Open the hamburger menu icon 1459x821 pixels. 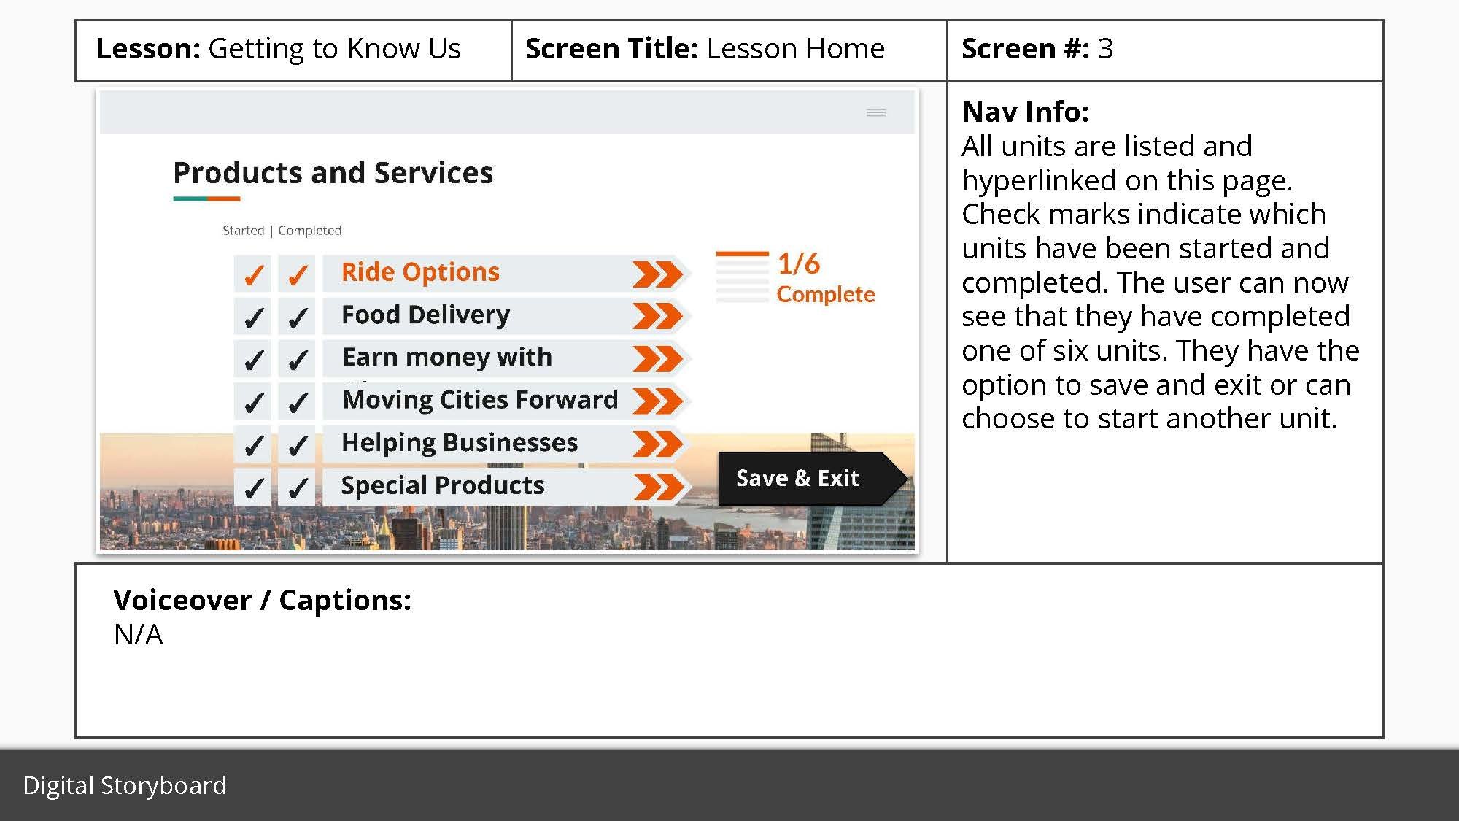876,111
